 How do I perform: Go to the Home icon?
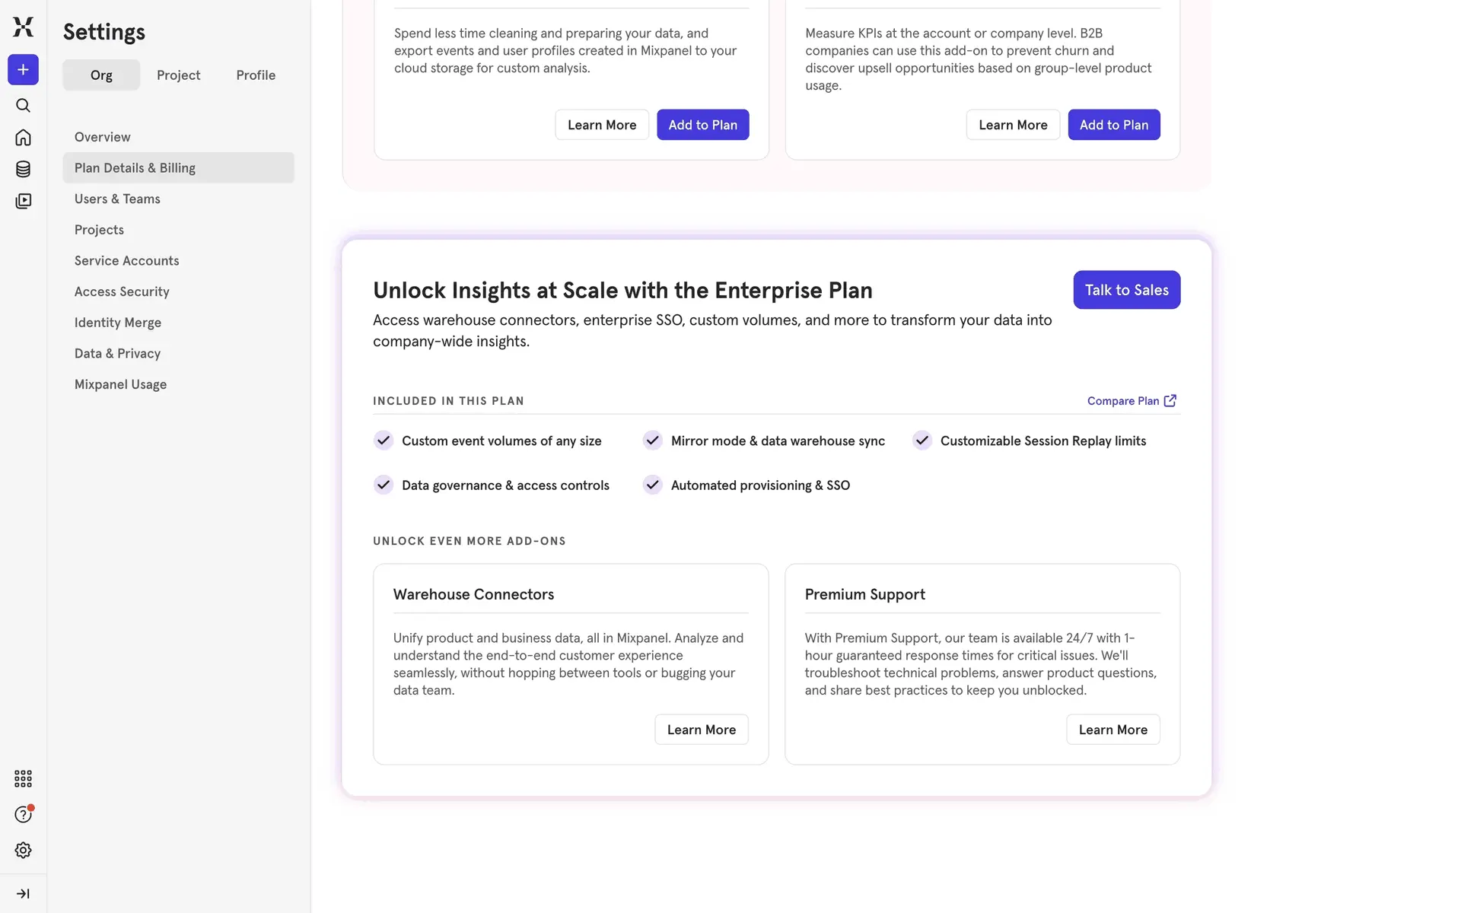click(x=23, y=138)
